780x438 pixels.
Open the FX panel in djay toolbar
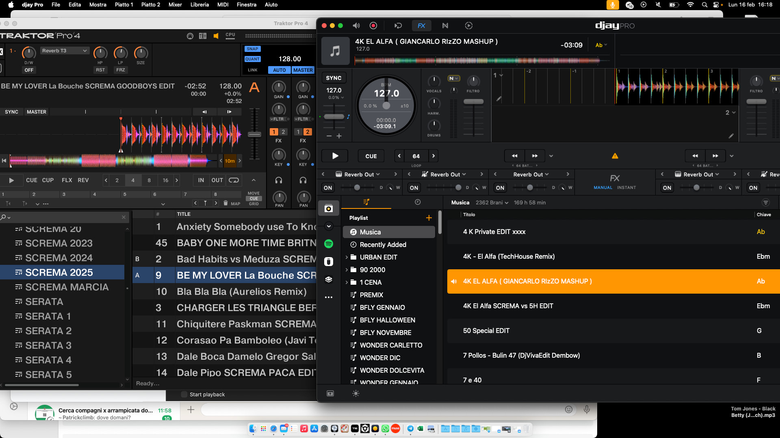coord(421,26)
